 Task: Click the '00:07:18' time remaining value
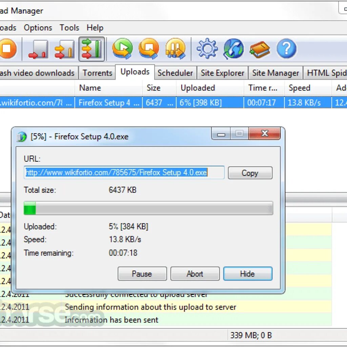click(x=123, y=253)
